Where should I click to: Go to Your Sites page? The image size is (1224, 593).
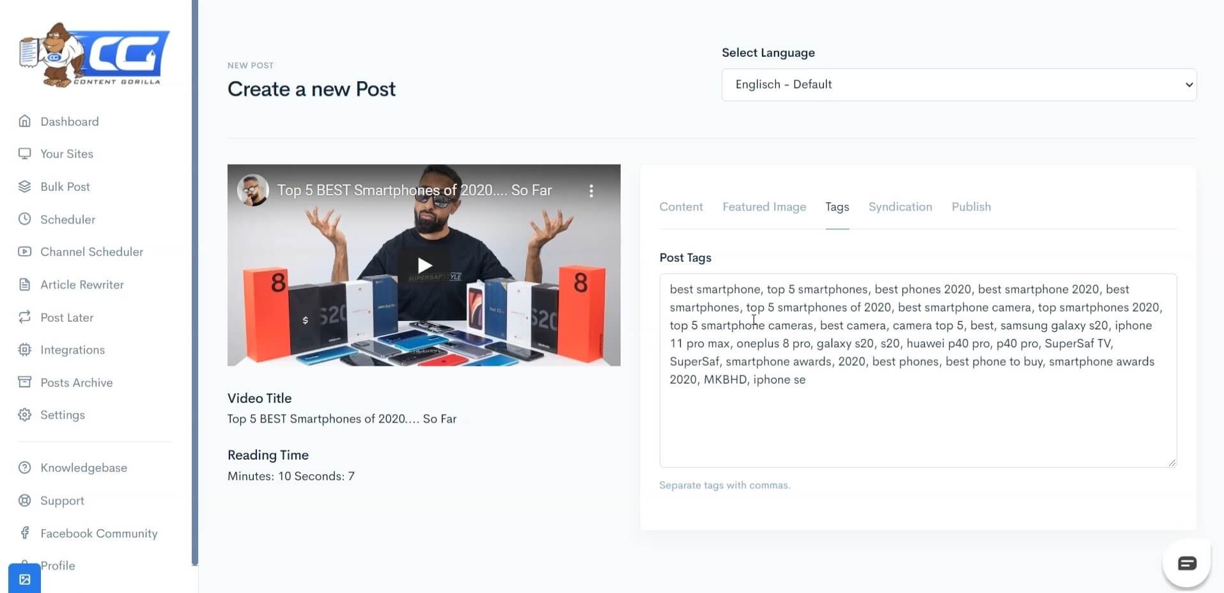pos(66,154)
